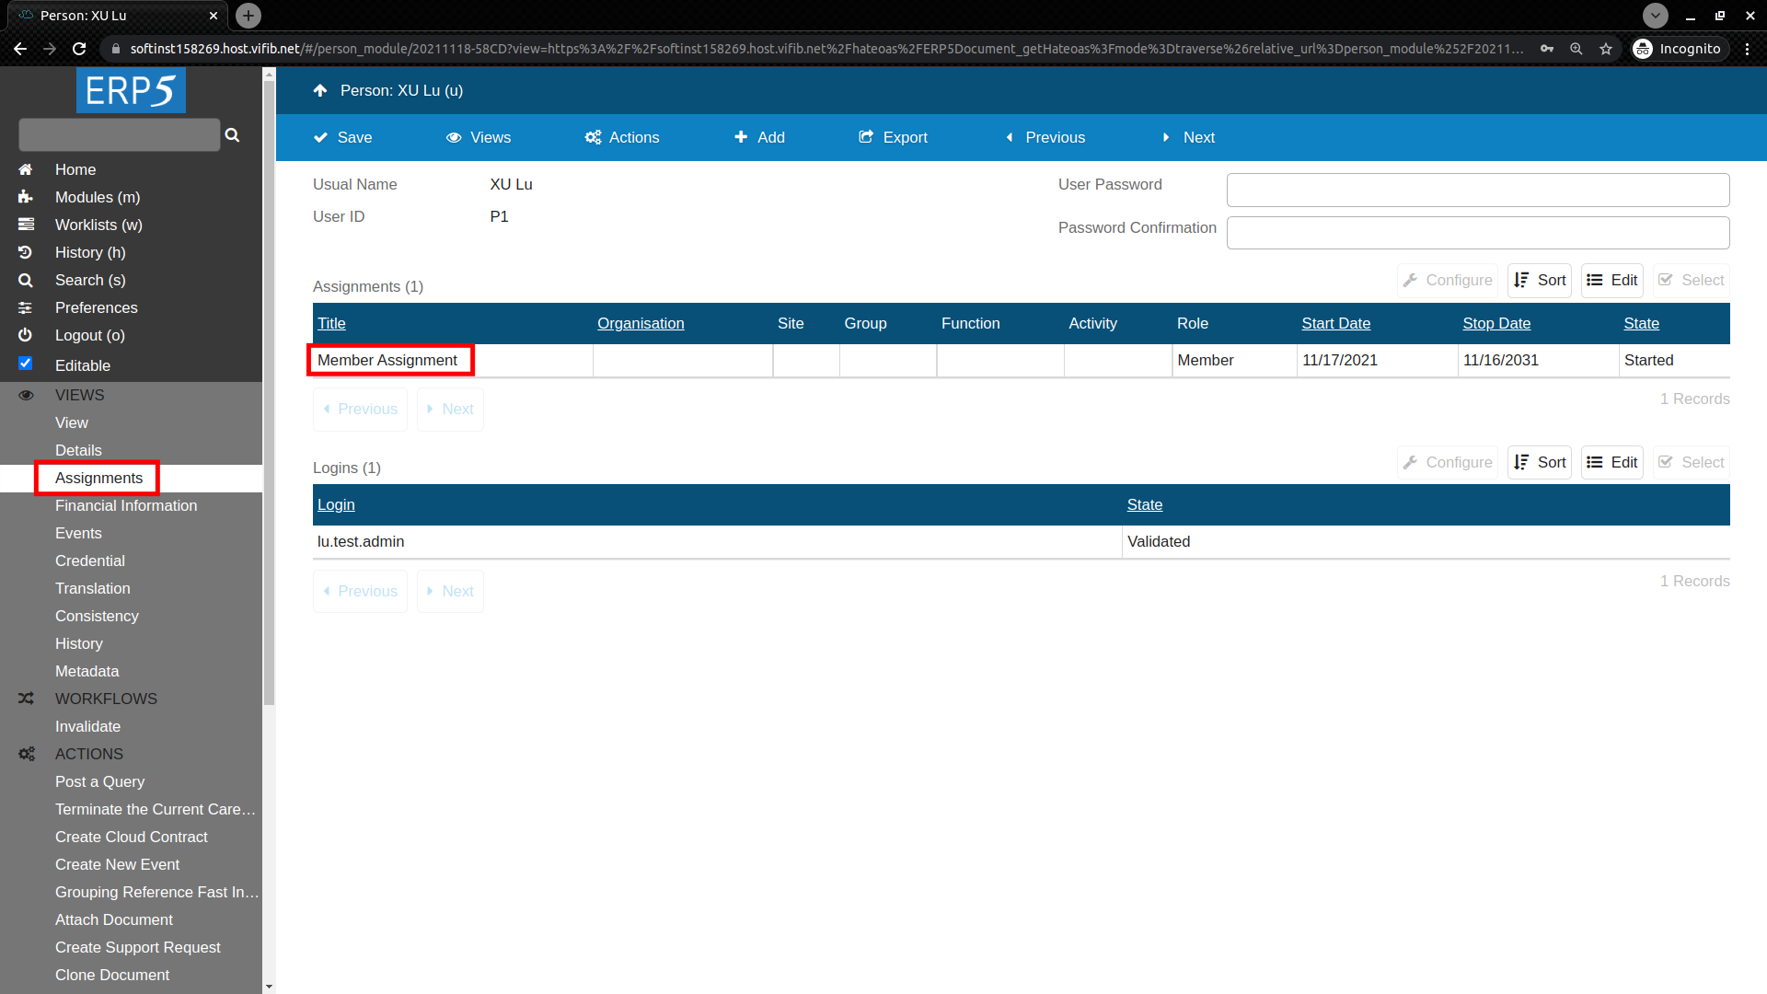Open Previous page in Assignments
The height and width of the screenshot is (994, 1767).
[361, 409]
